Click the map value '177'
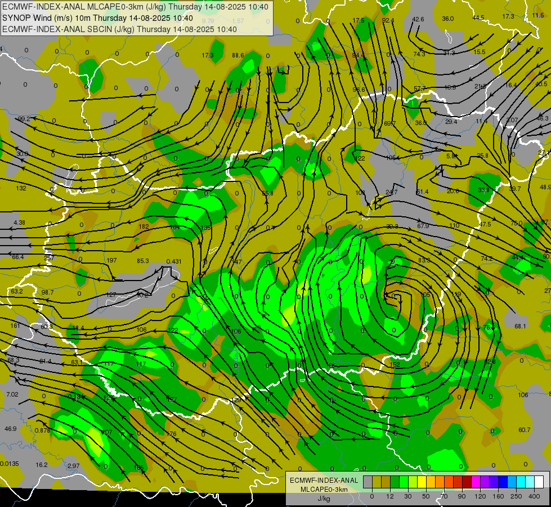551x507 pixels. point(172,399)
